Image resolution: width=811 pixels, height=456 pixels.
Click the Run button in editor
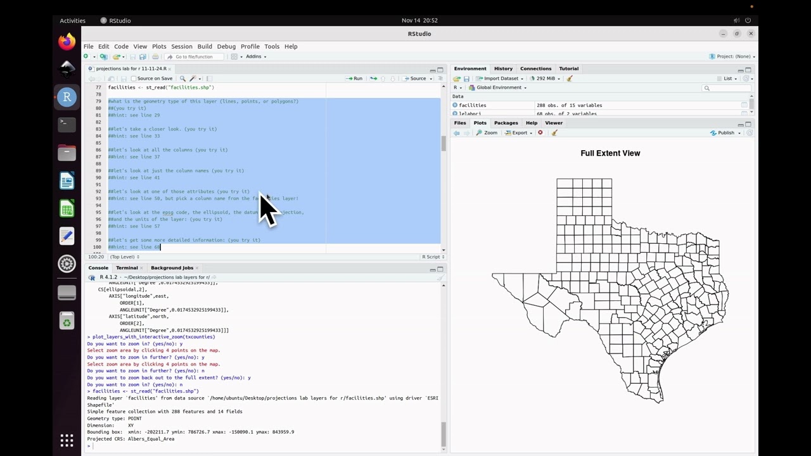[354, 79]
